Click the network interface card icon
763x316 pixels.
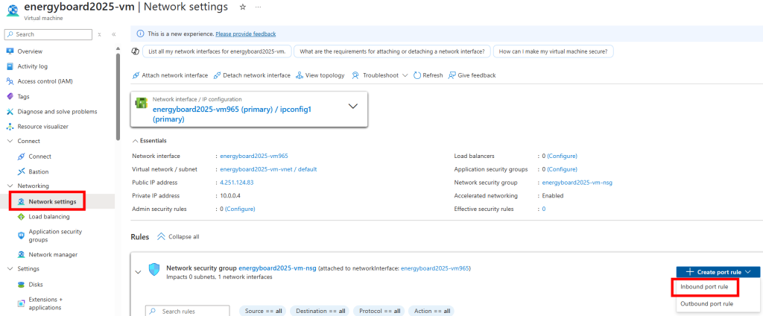click(x=141, y=104)
